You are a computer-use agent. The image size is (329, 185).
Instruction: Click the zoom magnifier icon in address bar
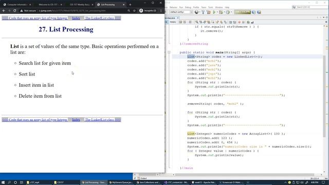point(129,11)
